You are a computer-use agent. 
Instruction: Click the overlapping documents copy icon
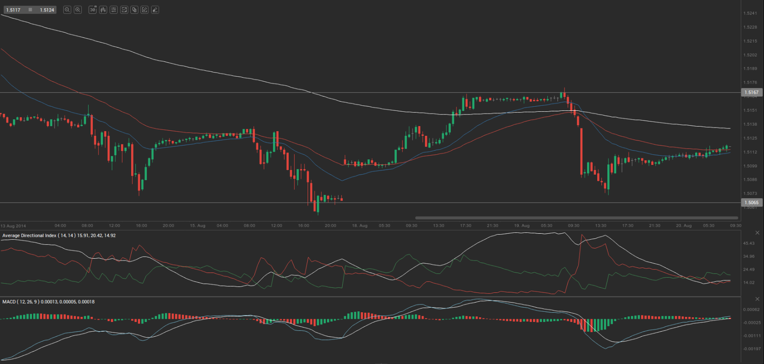click(x=134, y=10)
